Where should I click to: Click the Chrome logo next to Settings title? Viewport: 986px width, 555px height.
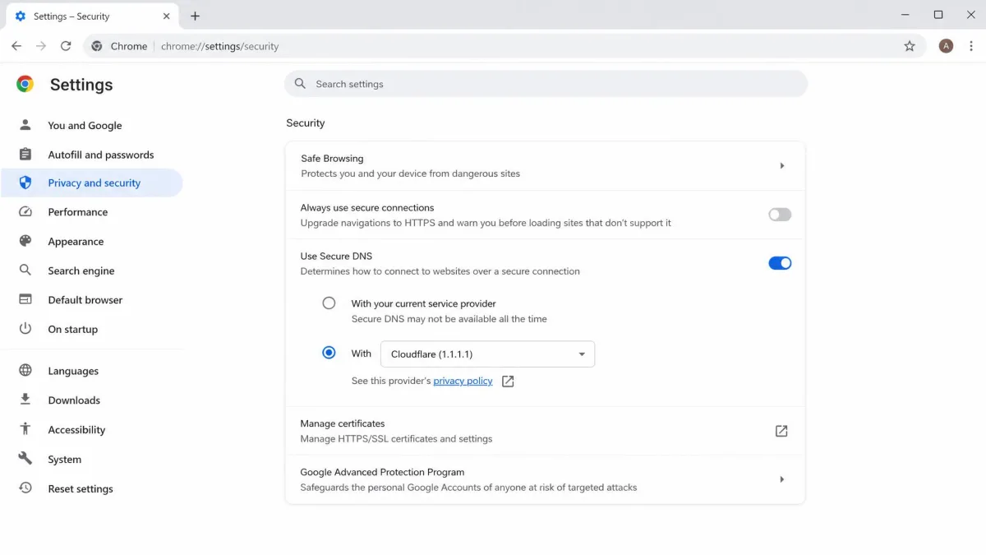click(x=25, y=84)
